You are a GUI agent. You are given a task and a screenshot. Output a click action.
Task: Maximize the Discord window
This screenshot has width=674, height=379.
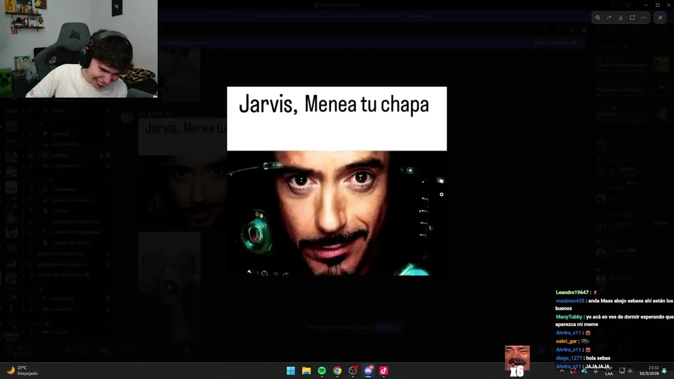[x=658, y=5]
